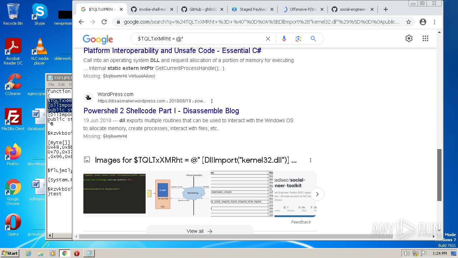Click the Feedback link under images

click(301, 222)
